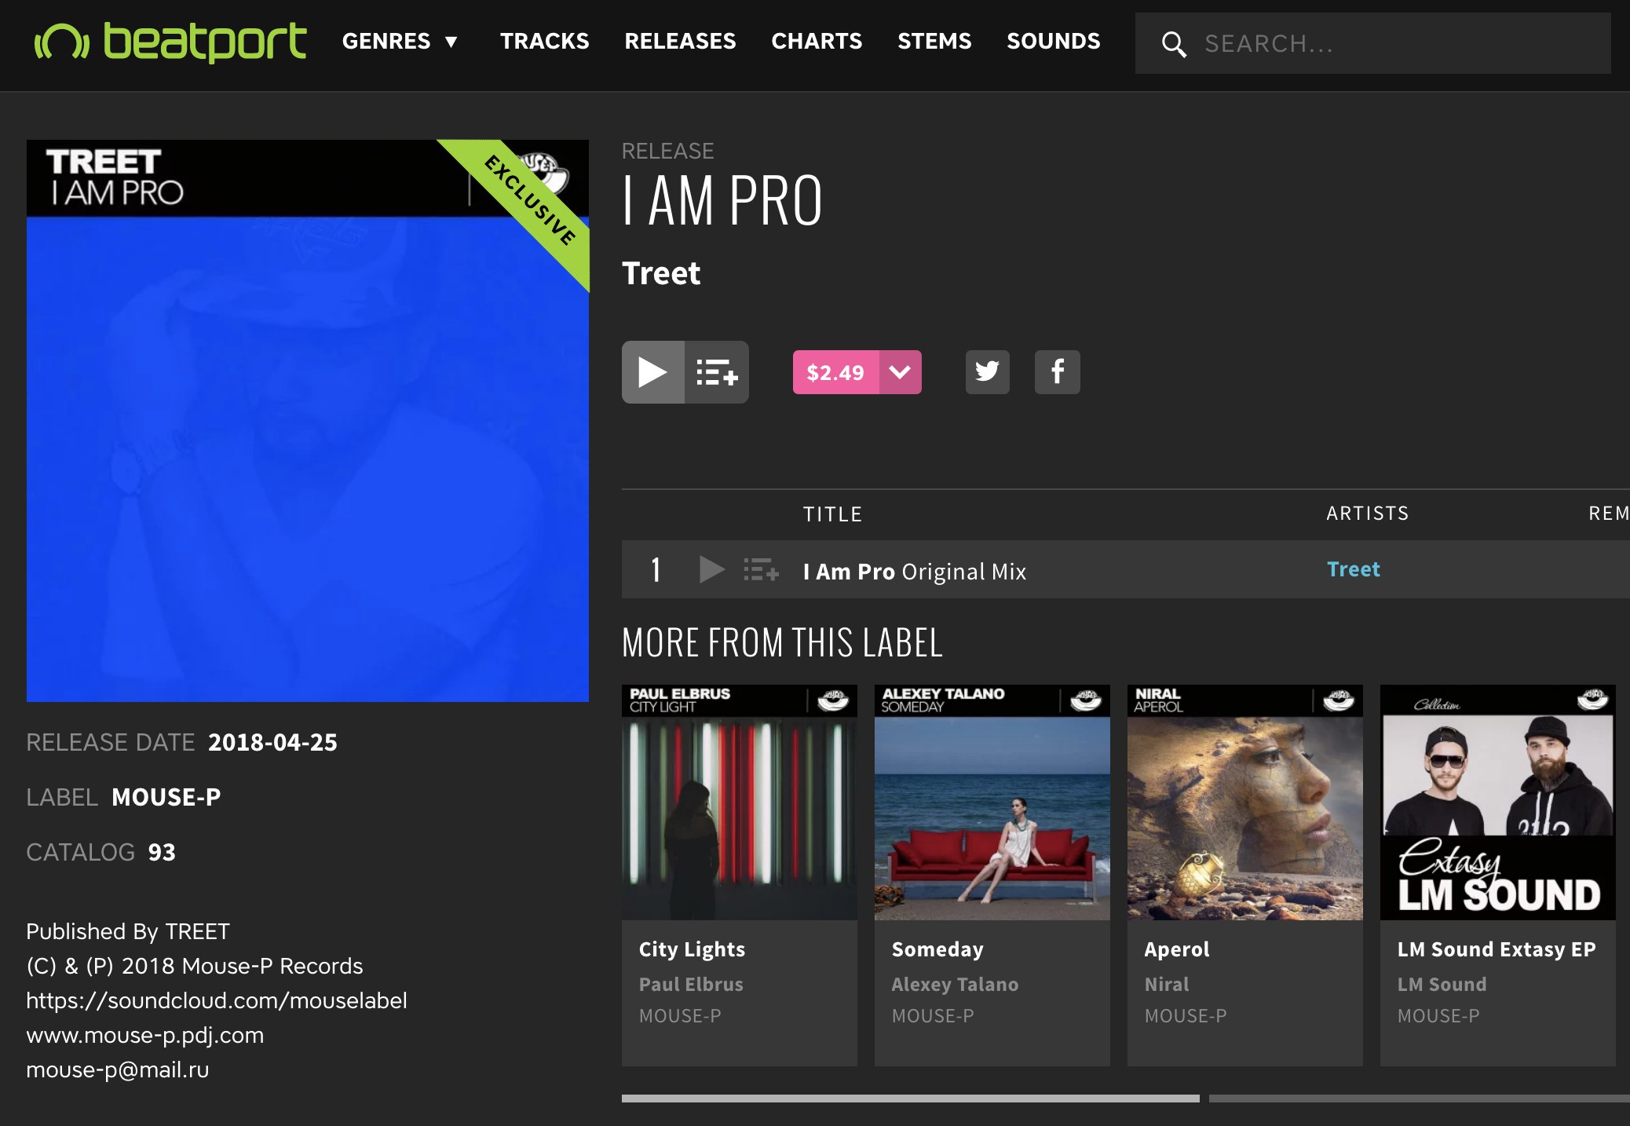Buy release for $2.49
The width and height of the screenshot is (1630, 1126).
click(835, 372)
